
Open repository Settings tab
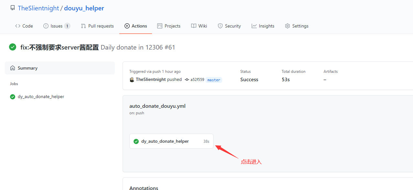297,26
